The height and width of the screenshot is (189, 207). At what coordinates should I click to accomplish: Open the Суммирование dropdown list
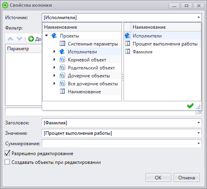coord(199,144)
